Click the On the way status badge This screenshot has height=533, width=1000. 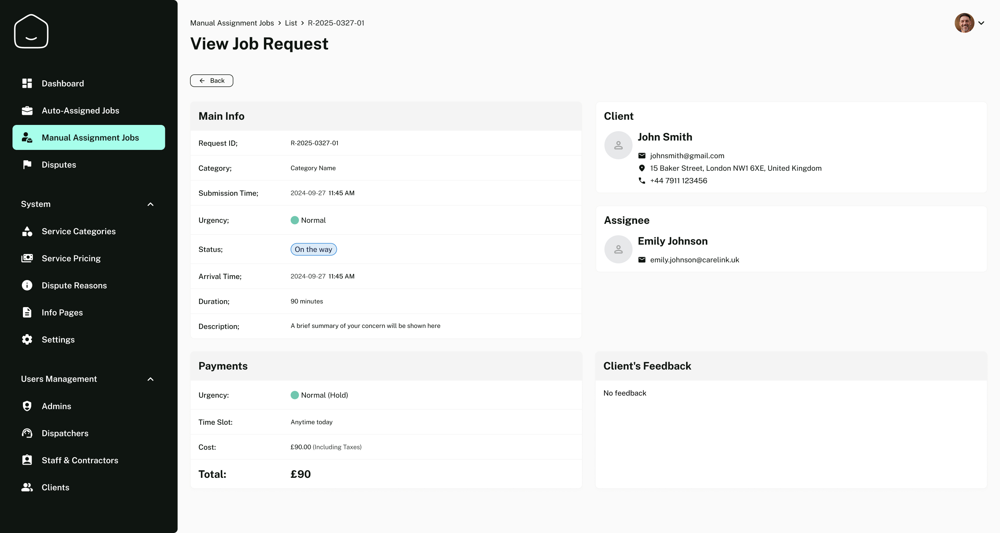pos(313,249)
